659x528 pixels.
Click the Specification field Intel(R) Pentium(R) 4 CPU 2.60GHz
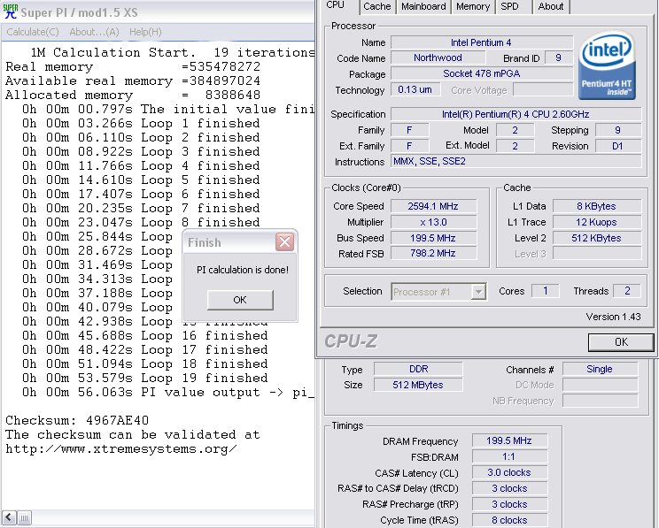coord(516,114)
